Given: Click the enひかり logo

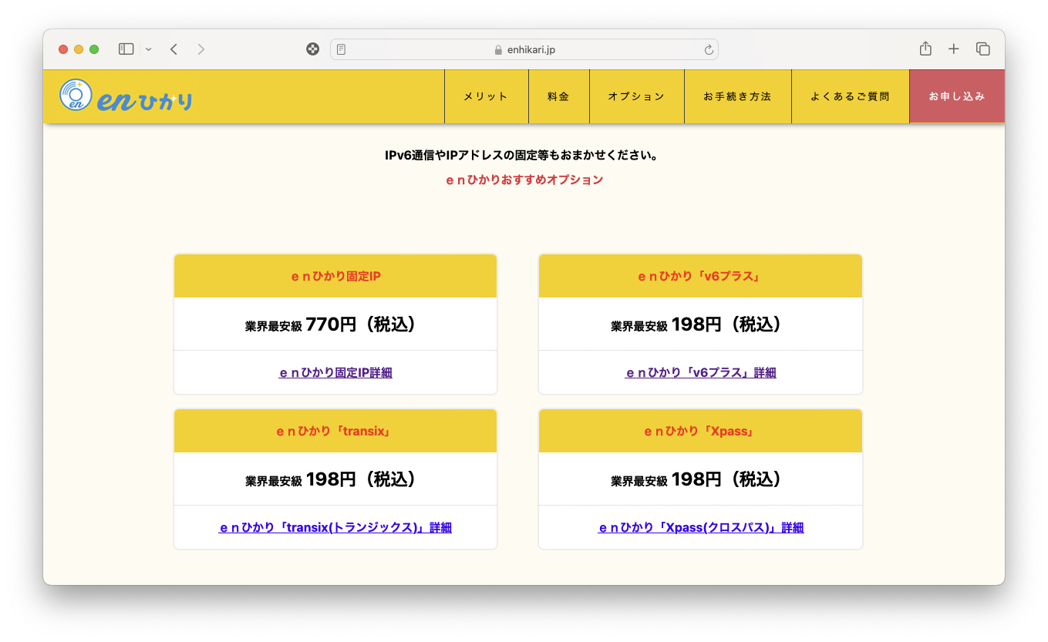Looking at the screenshot, I should [126, 96].
